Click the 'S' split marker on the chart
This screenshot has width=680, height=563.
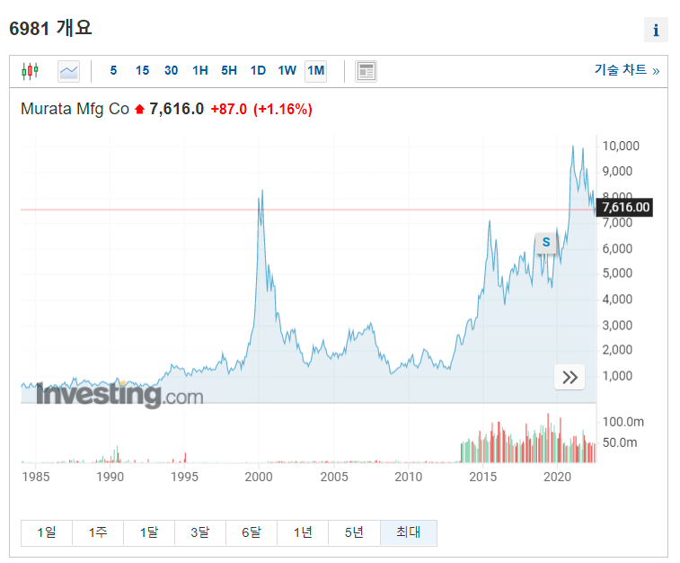[x=546, y=242]
